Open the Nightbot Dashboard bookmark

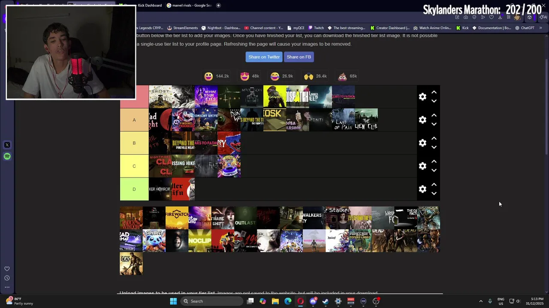[x=220, y=28]
